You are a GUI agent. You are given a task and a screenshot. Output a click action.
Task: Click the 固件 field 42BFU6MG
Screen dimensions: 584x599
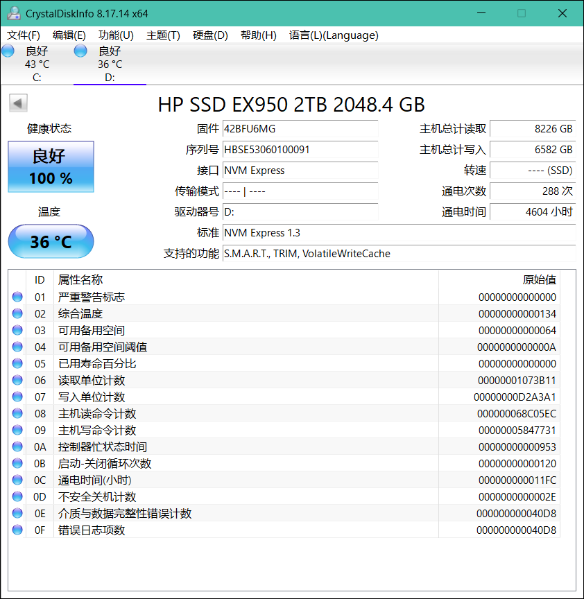click(x=300, y=129)
